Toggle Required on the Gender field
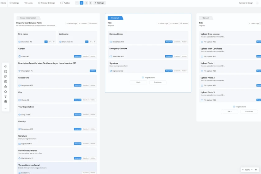The width and height of the screenshot is (261, 174). [78, 56]
